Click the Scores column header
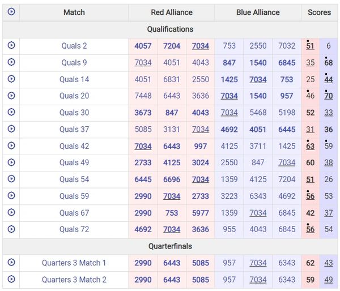 (319, 12)
